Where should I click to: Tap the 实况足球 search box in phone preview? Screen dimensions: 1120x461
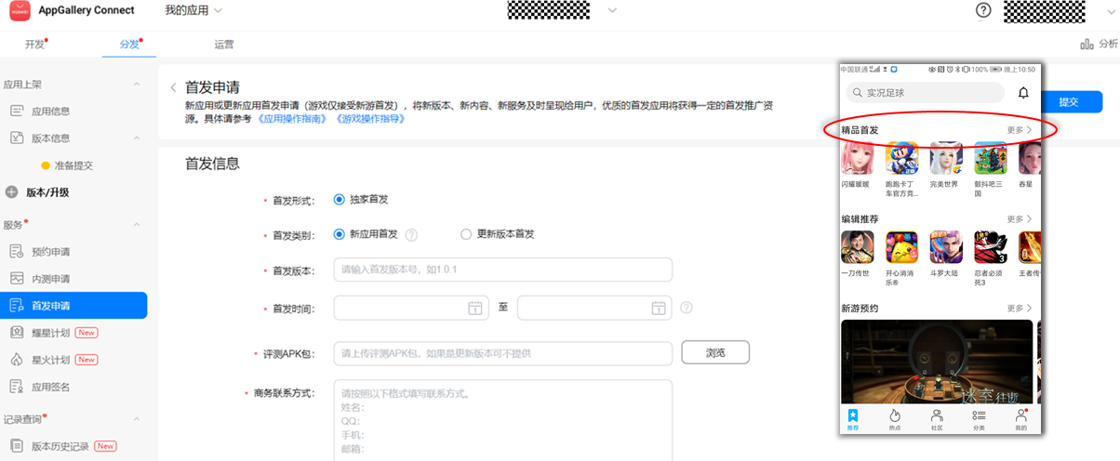click(x=925, y=93)
